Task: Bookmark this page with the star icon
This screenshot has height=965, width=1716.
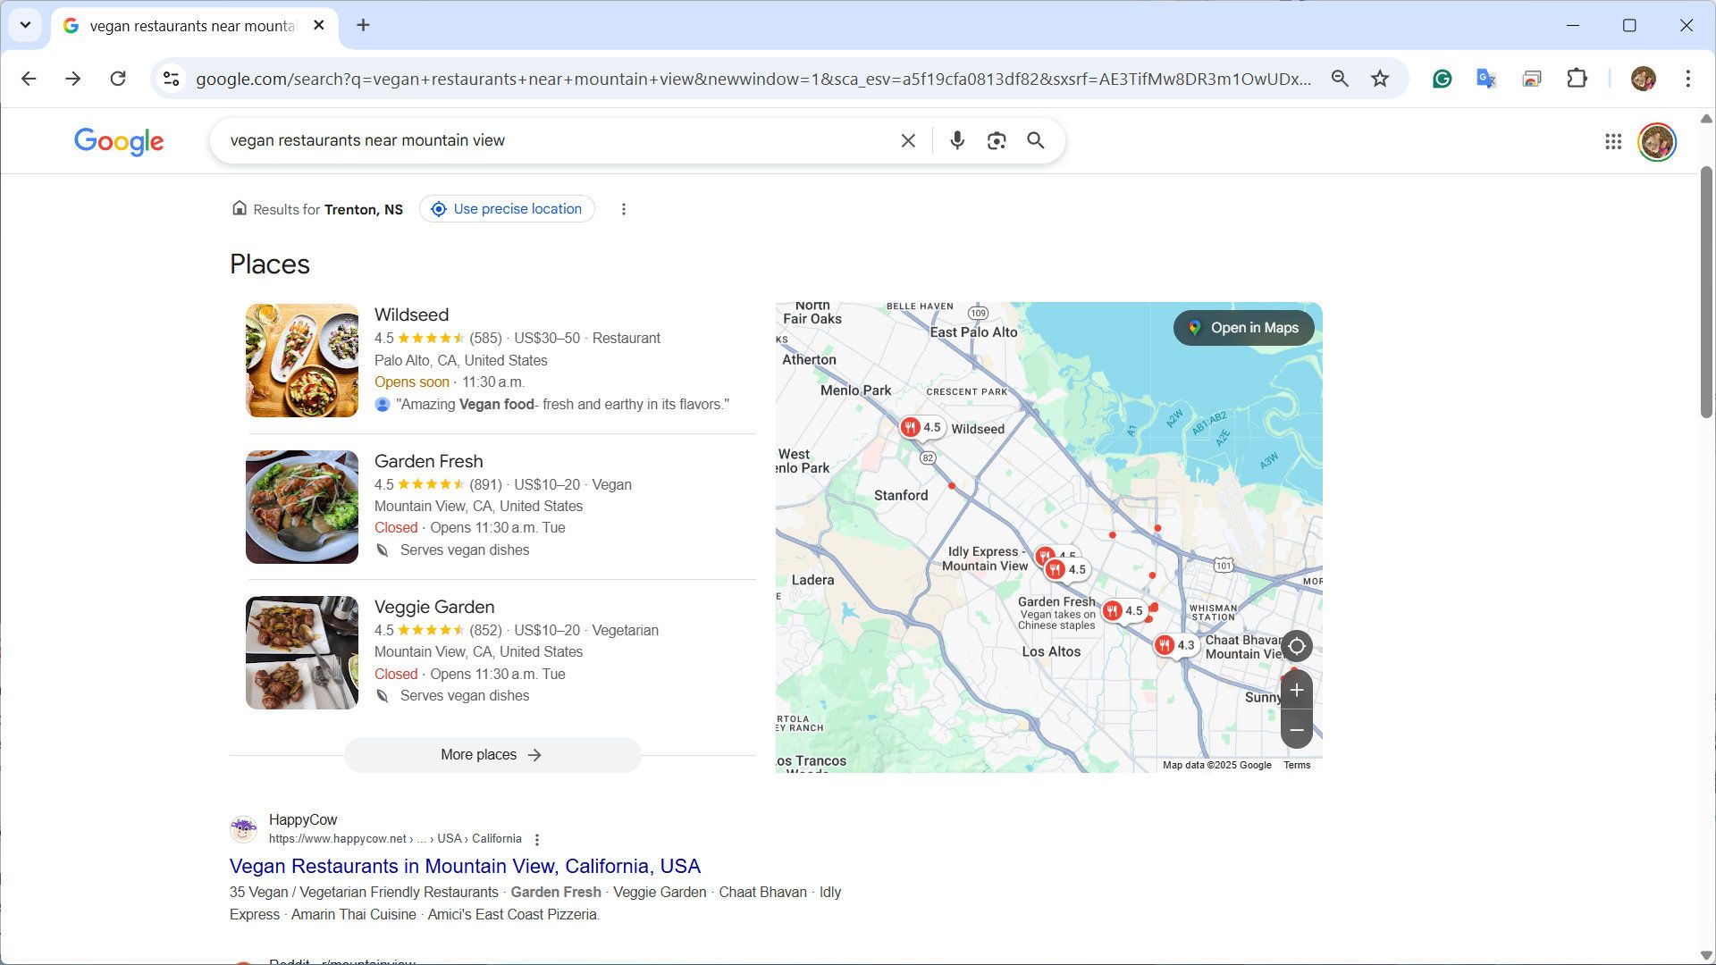Action: [x=1380, y=79]
